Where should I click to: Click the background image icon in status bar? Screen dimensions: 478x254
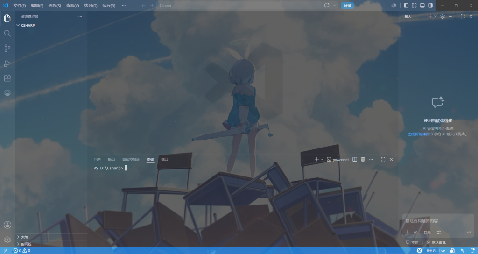(x=452, y=251)
